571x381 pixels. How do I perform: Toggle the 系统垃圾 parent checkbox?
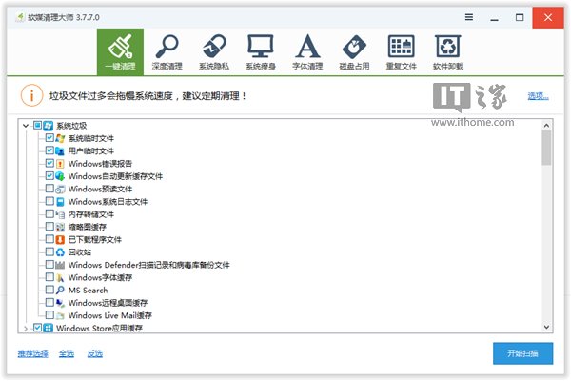37,126
